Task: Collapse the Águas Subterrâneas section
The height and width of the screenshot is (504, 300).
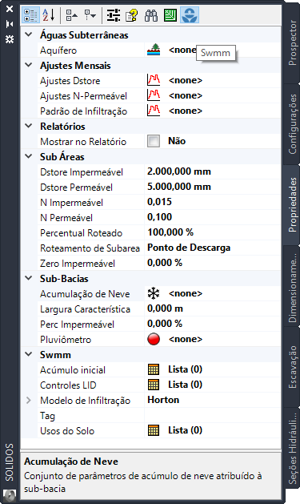Action: pyautogui.click(x=29, y=34)
